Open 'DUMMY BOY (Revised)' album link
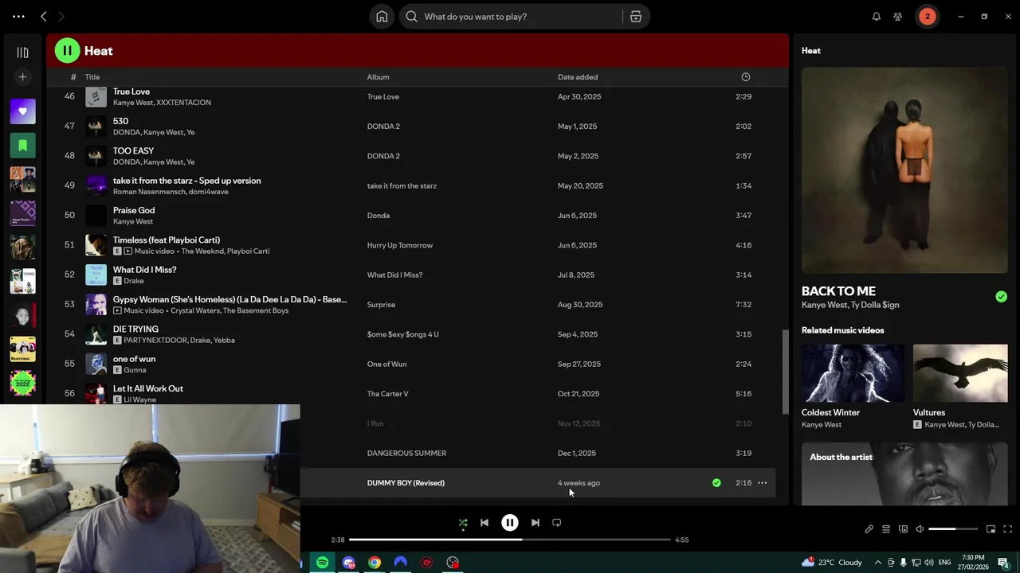The width and height of the screenshot is (1020, 573). [x=406, y=483]
